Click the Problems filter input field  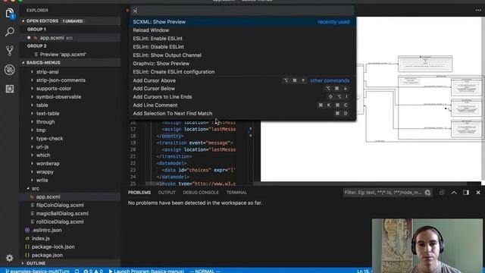(383, 193)
